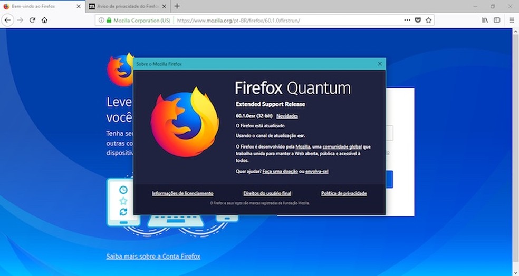Image resolution: width=519 pixels, height=276 pixels.
Task: Click the envolva-se link
Action: pyautogui.click(x=317, y=171)
